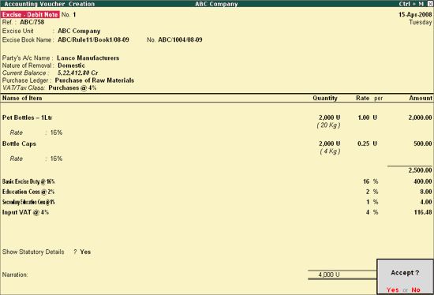
Task: Select Excise Unit ABC Company field
Action: 79,31
